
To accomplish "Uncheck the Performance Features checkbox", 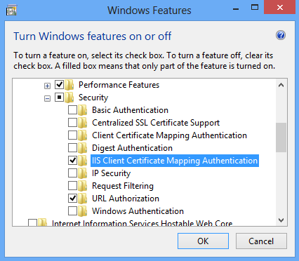I will (x=59, y=84).
